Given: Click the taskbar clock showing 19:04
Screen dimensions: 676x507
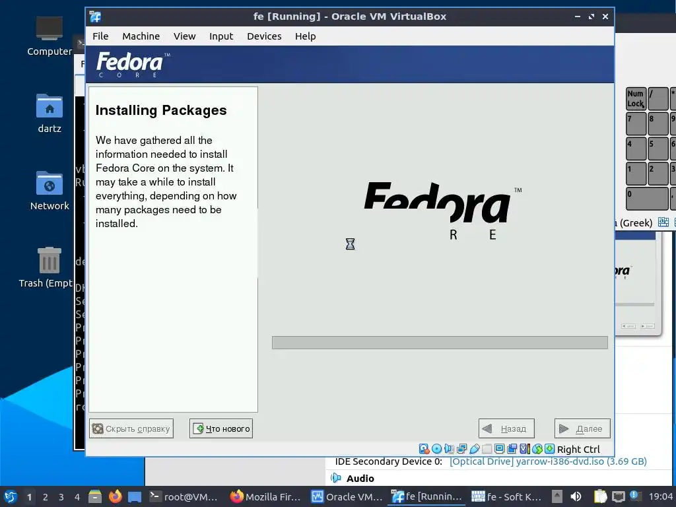Looking at the screenshot, I should pos(660,496).
